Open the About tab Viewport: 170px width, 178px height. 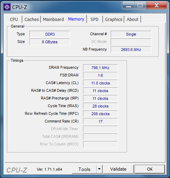(x=133, y=19)
